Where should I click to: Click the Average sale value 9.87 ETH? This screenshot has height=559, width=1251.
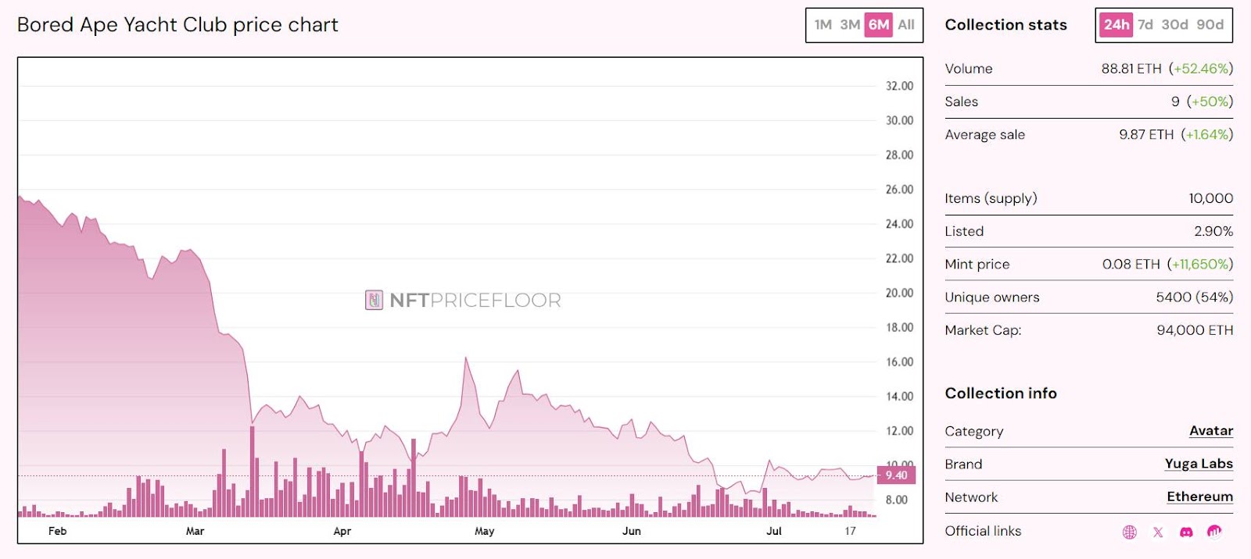point(1146,134)
